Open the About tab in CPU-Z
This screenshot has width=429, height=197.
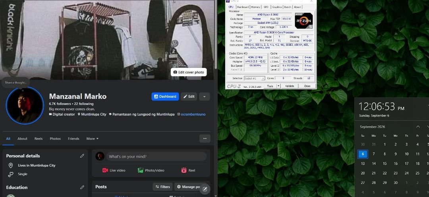tap(297, 7)
